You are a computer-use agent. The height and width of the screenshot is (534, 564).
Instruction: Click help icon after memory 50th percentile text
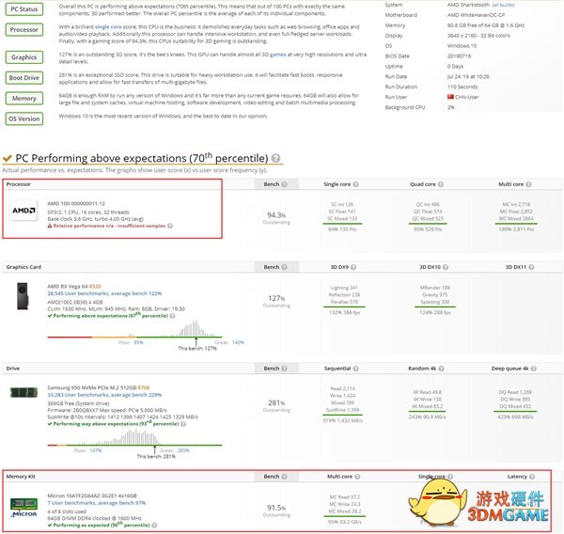click(x=155, y=526)
